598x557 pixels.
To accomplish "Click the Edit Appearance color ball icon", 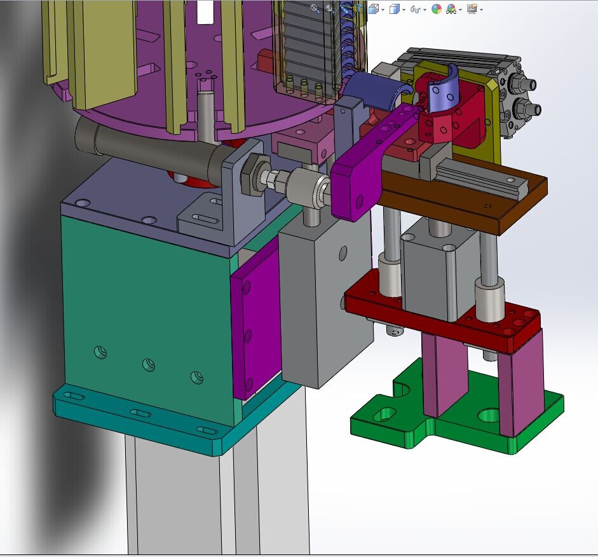I will [x=437, y=9].
